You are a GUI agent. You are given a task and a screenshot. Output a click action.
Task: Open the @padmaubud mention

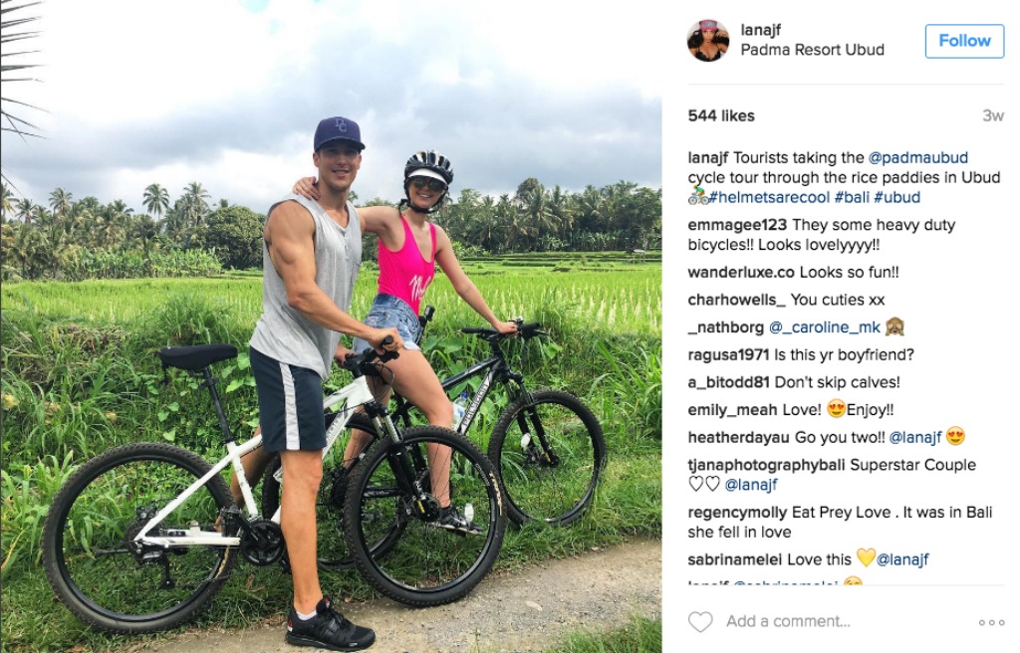coord(917,158)
